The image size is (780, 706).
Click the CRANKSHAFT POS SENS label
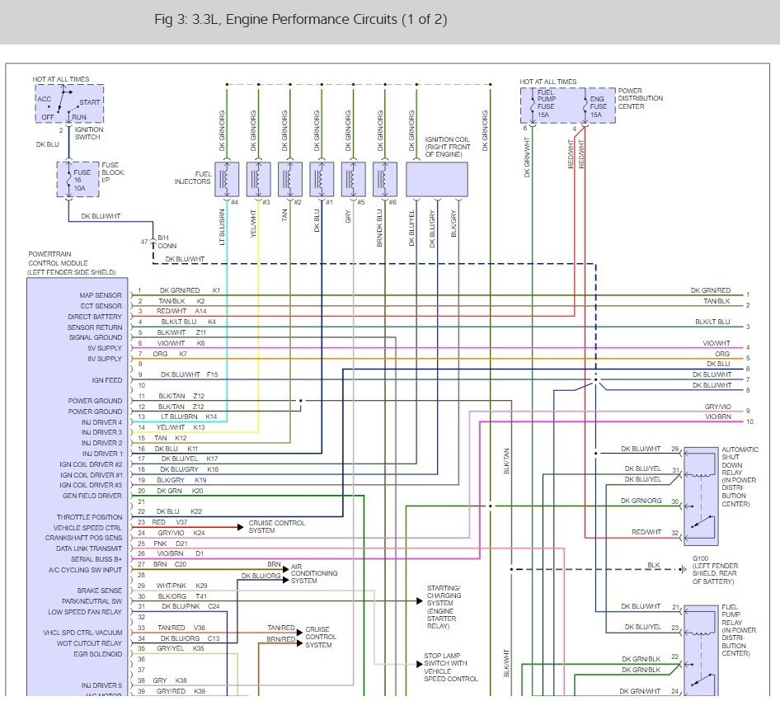tap(83, 538)
